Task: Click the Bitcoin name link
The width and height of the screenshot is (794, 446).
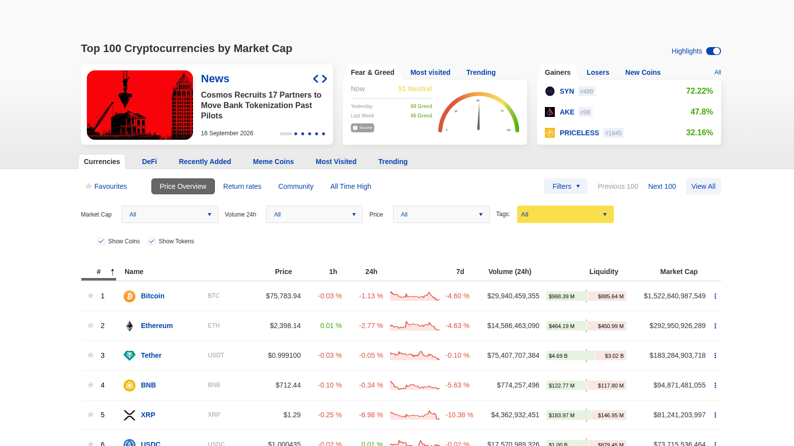Action: click(152, 296)
